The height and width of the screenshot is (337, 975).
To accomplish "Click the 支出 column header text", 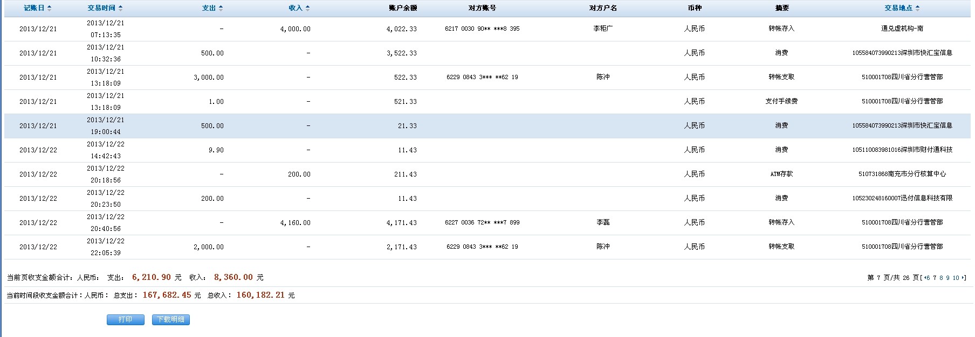I will (x=209, y=8).
